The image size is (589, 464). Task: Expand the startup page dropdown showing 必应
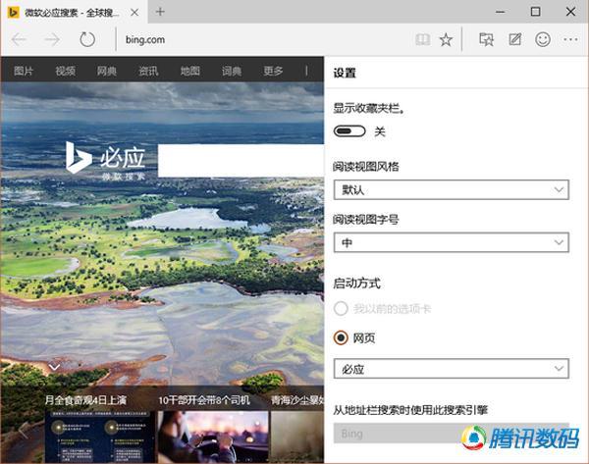(451, 369)
